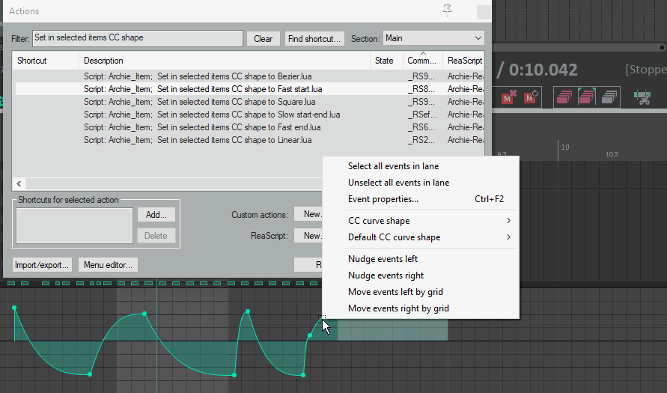Viewport: 667px width, 393px height.
Task: Click the Find shortcut... button
Action: pyautogui.click(x=314, y=39)
